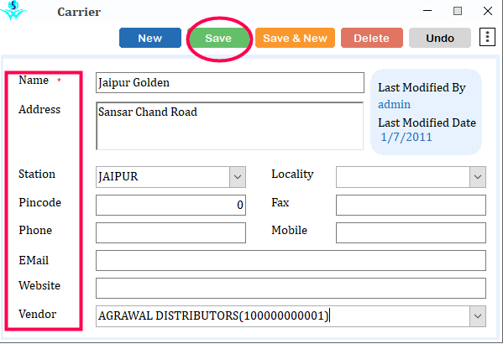The width and height of the screenshot is (503, 344).
Task: Focus the Name field with Jaipur Golden
Action: [230, 83]
